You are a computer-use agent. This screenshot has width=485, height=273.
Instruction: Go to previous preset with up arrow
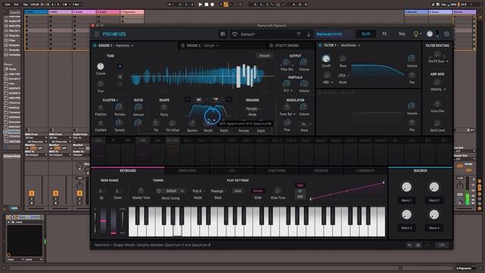click(x=299, y=34)
